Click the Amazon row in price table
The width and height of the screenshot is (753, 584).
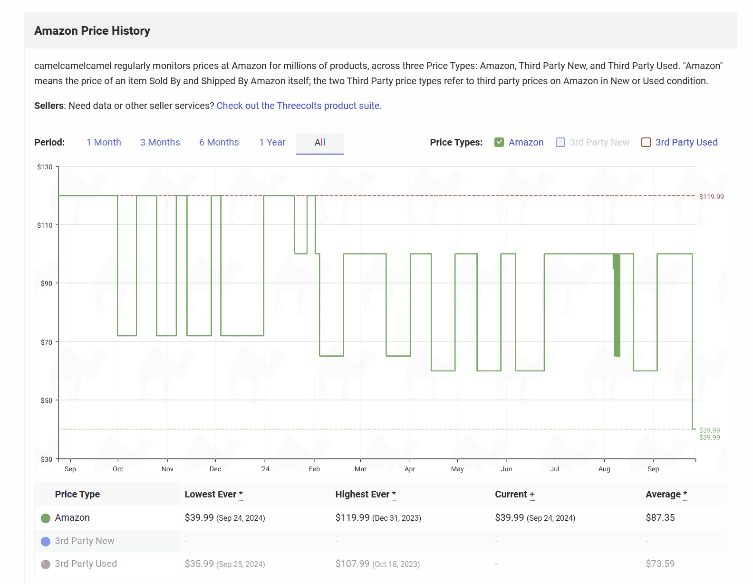pyautogui.click(x=72, y=517)
